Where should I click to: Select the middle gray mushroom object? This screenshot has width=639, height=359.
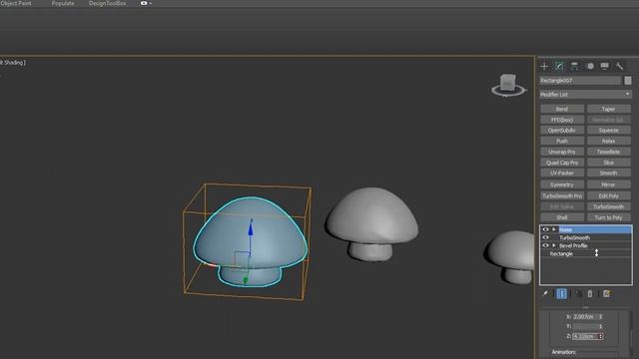point(371,223)
